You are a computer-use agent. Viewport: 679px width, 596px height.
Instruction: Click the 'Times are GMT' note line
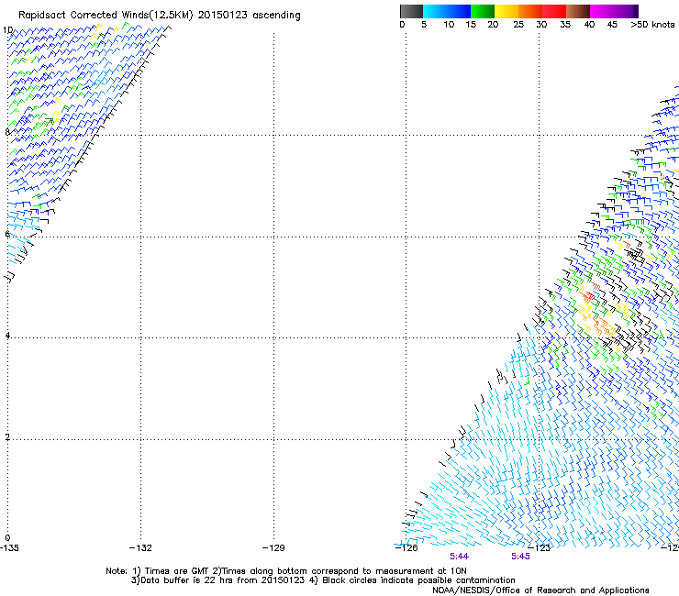tap(286, 571)
